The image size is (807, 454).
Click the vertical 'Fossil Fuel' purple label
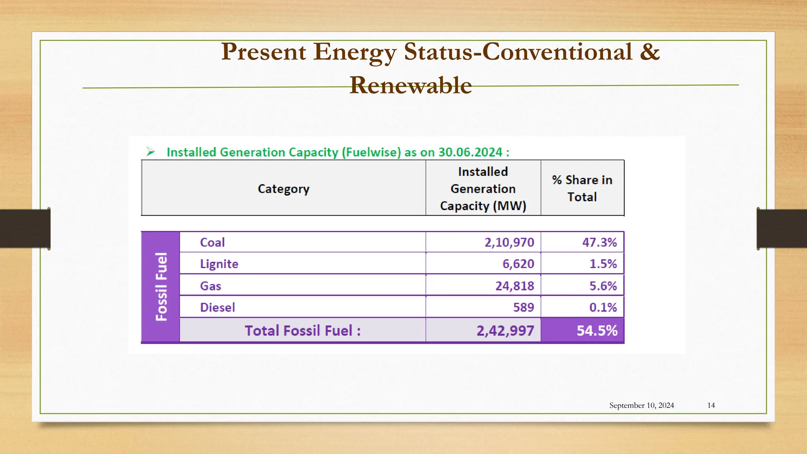(x=161, y=287)
